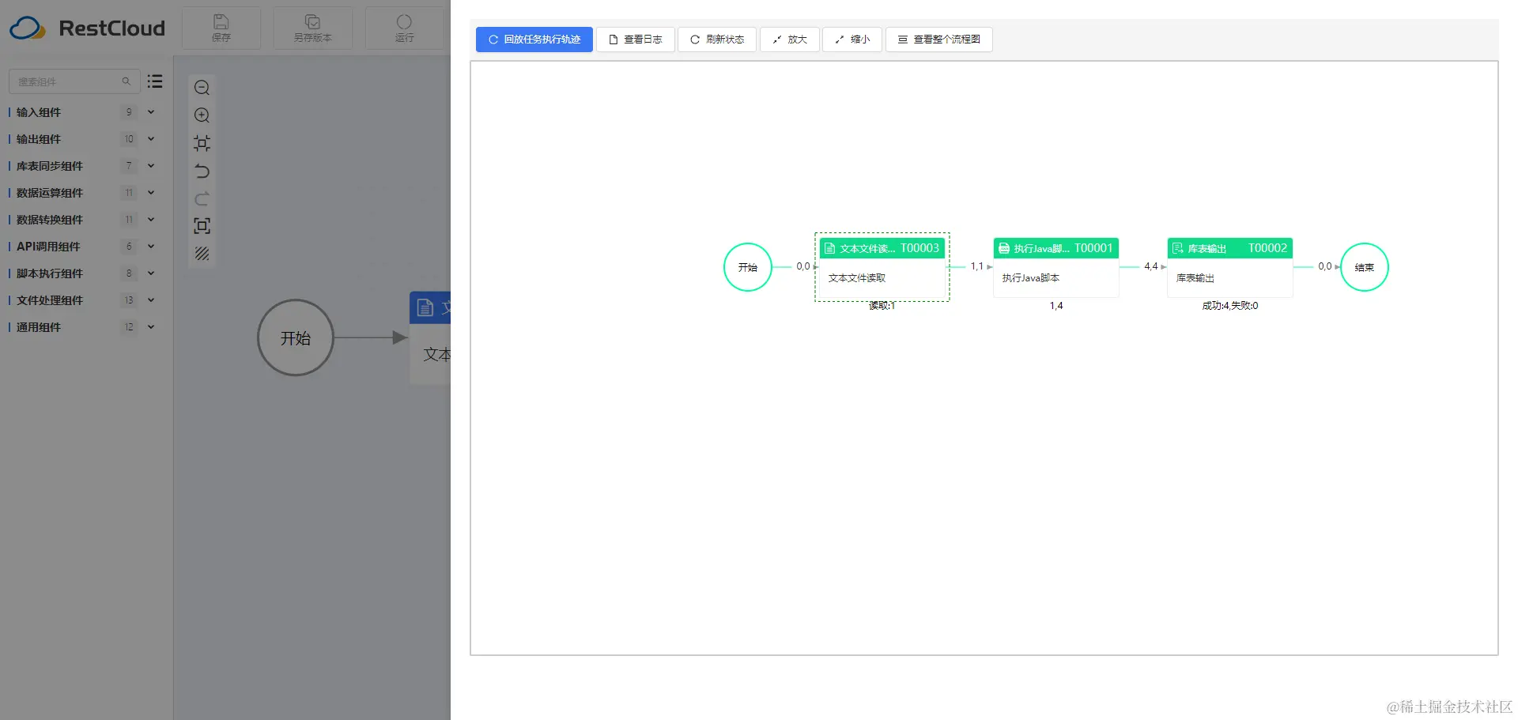The height and width of the screenshot is (720, 1518).
Task: Toggle the hatched grid background icon
Action: click(202, 254)
